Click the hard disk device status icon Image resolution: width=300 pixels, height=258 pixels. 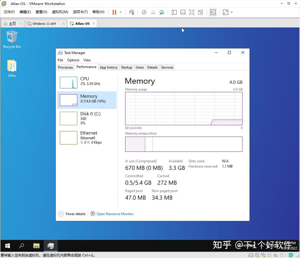251,255
